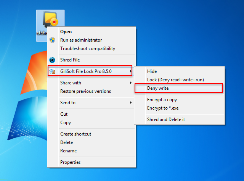
Task: Expand the Share with submenu arrow
Action: click(131, 82)
